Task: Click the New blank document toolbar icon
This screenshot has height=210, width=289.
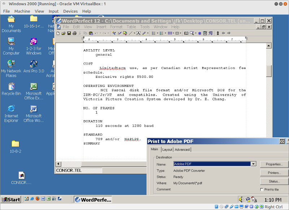Action: pos(58,33)
